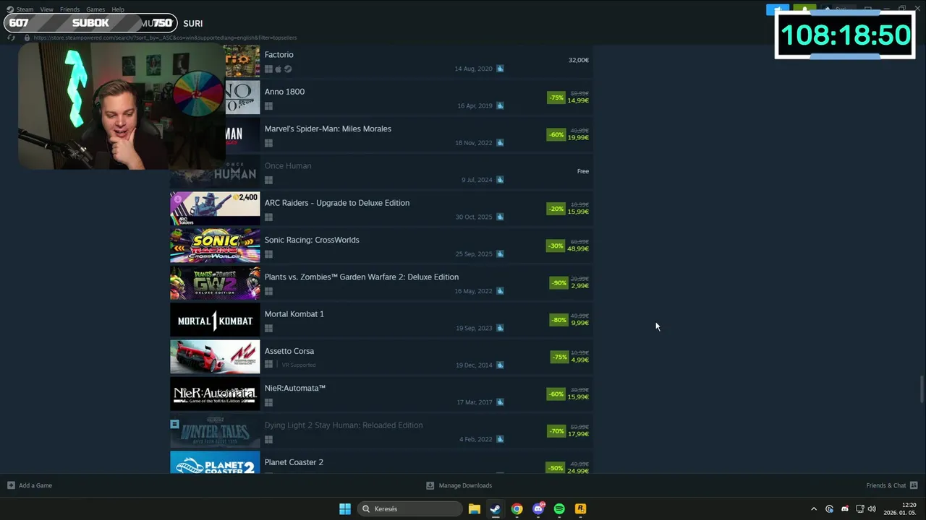Click the SteamOS platform icon under Factorio
Viewport: 926px width, 520px height.
288,69
